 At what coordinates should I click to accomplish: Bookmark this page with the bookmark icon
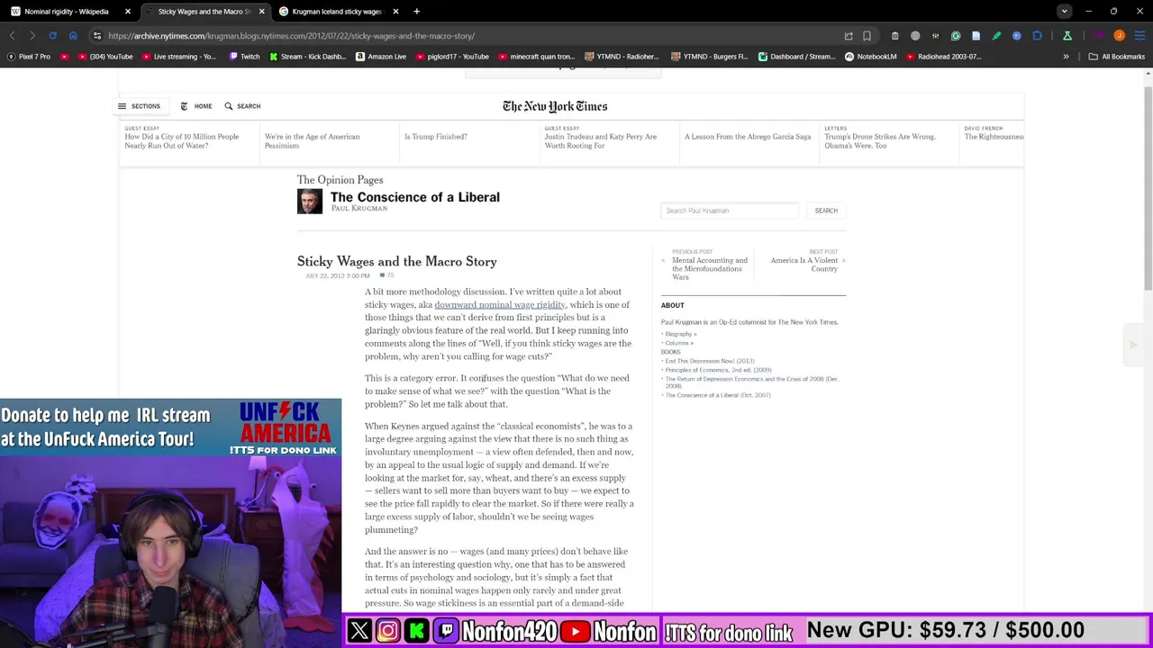tap(867, 36)
